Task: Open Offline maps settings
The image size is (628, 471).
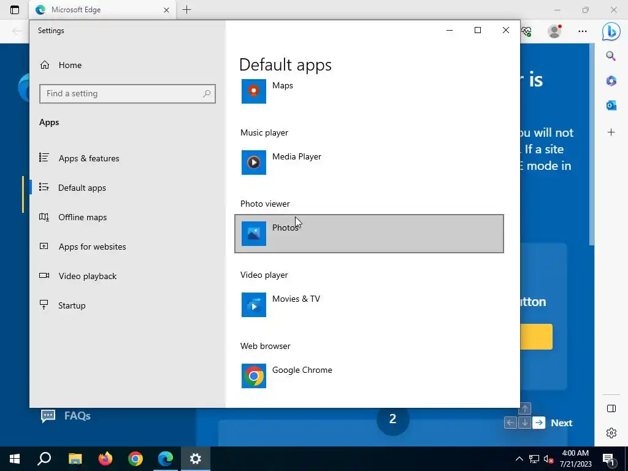Action: click(82, 217)
